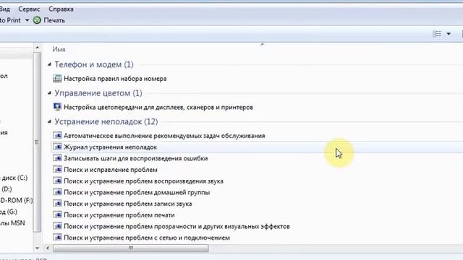
Task: Open Поиск и устранение проблем с сетью и подключением
Action: pyautogui.click(x=147, y=238)
